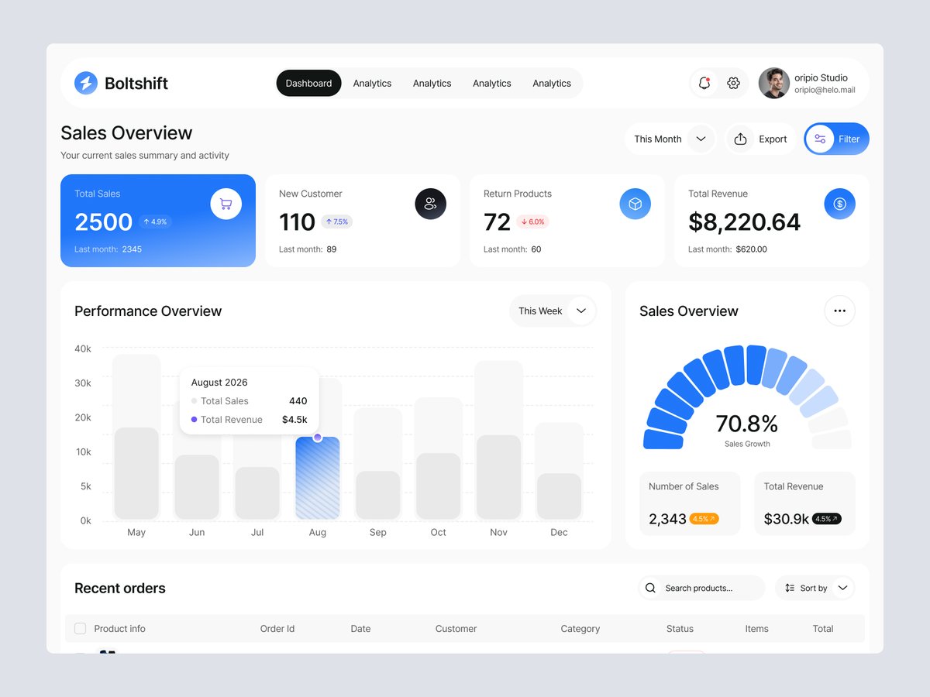Click the August 2026 tooltip title

(x=219, y=383)
